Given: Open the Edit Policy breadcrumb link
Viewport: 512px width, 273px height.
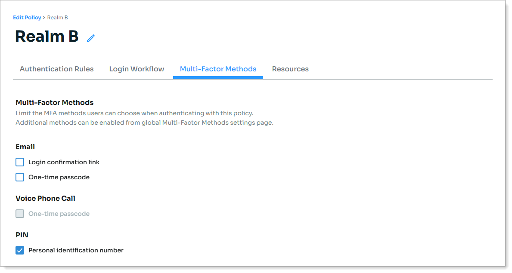Looking at the screenshot, I should (x=27, y=18).
